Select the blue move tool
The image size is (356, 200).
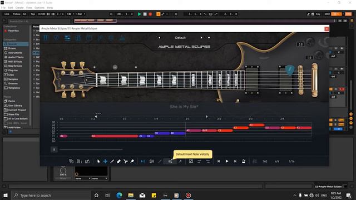click(105, 161)
